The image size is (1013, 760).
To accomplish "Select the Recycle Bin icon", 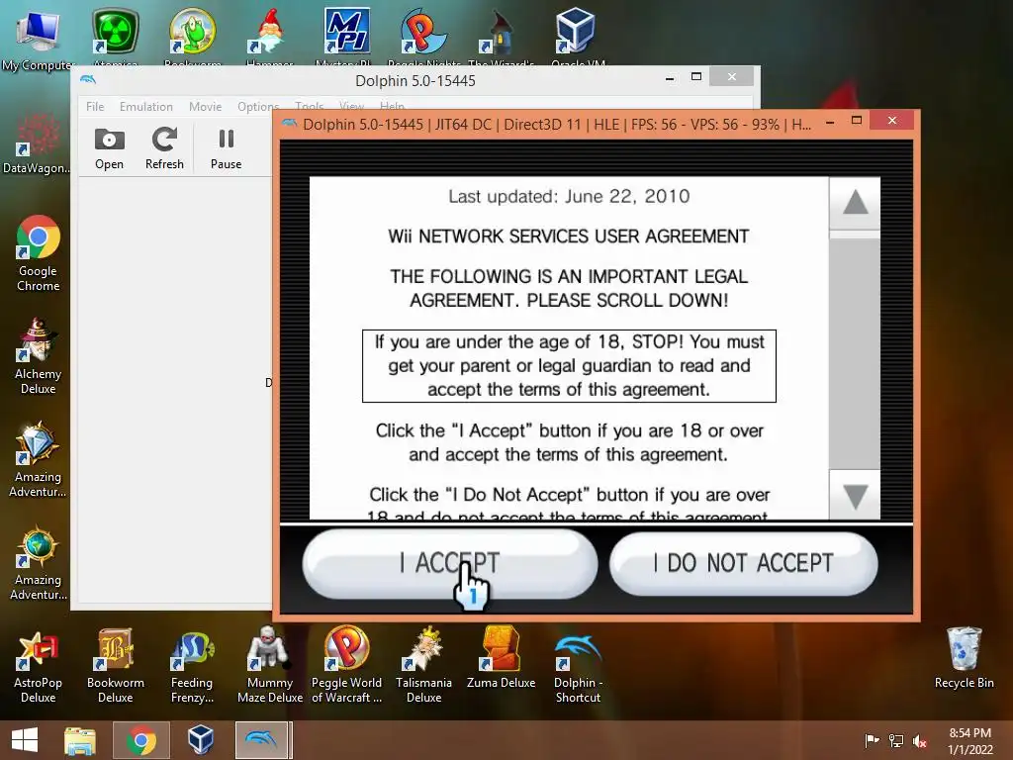I will [x=964, y=658].
